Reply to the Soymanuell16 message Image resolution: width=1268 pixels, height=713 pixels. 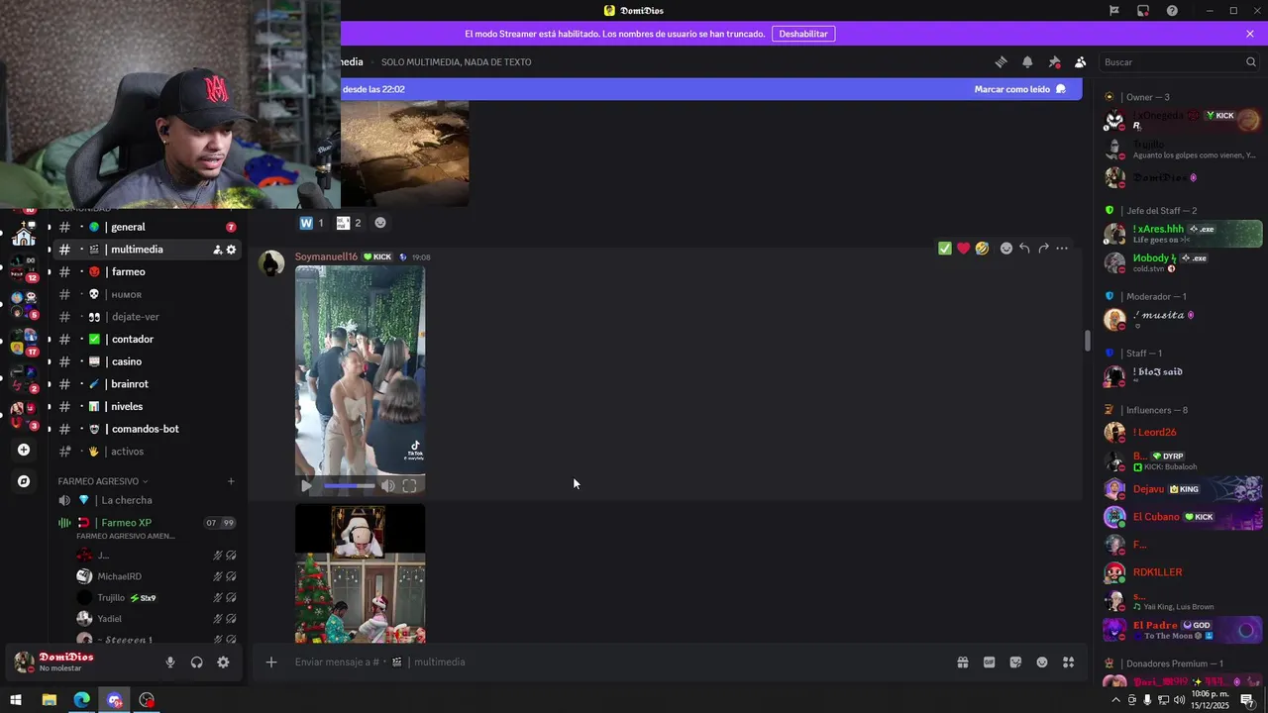click(1024, 249)
